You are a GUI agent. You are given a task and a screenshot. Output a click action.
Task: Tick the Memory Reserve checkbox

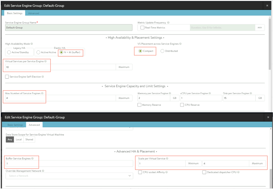[139, 105]
